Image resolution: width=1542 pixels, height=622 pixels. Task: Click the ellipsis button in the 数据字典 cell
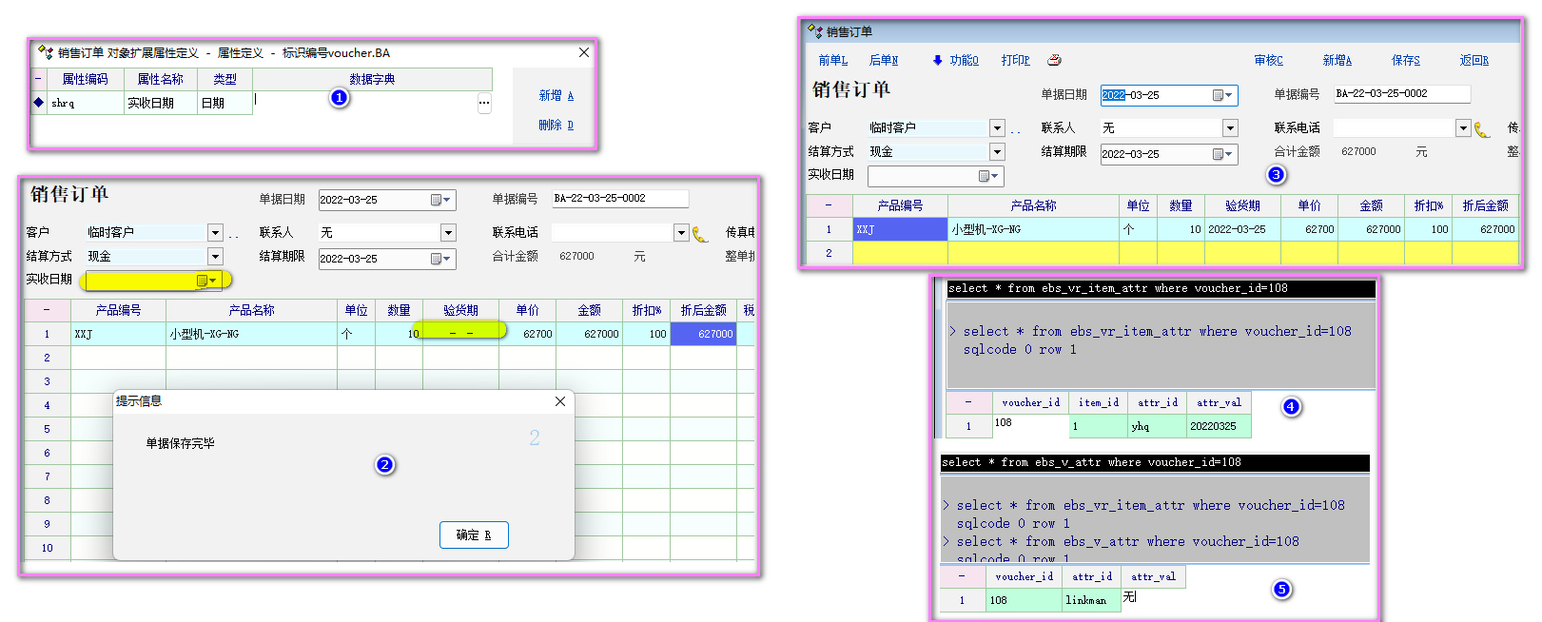click(484, 103)
